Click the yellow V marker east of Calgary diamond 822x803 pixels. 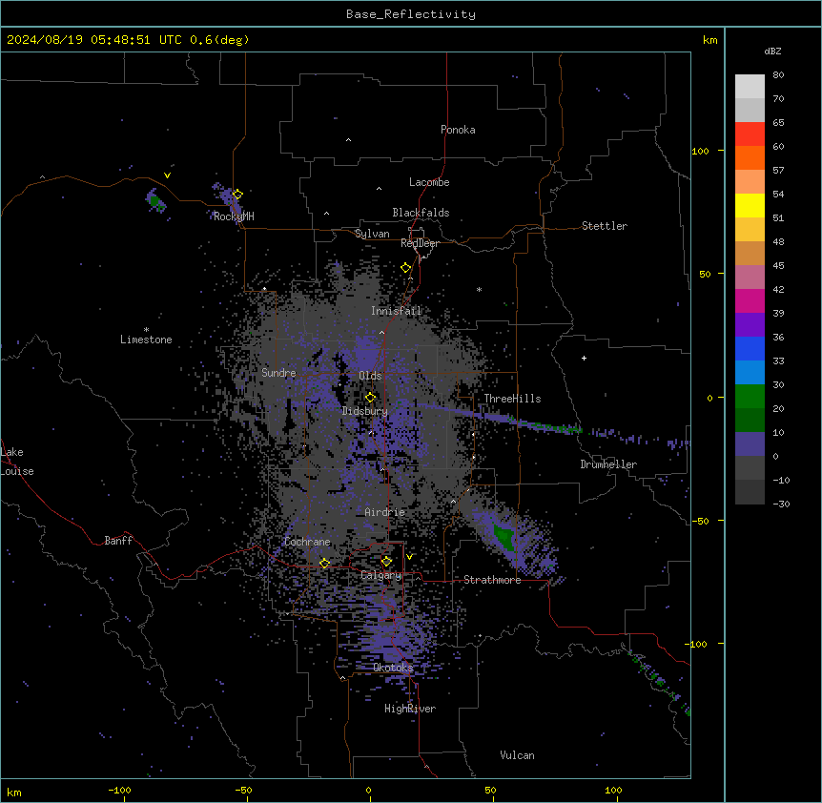click(x=409, y=557)
